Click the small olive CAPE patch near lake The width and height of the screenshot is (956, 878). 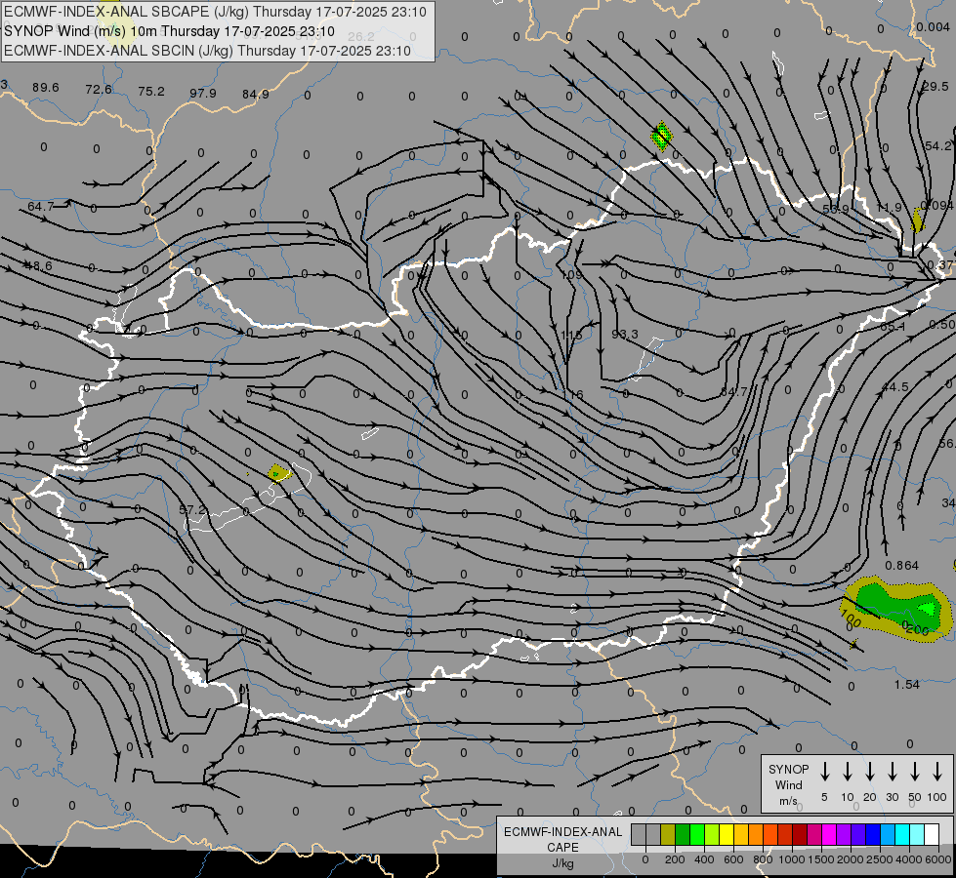pyautogui.click(x=279, y=472)
